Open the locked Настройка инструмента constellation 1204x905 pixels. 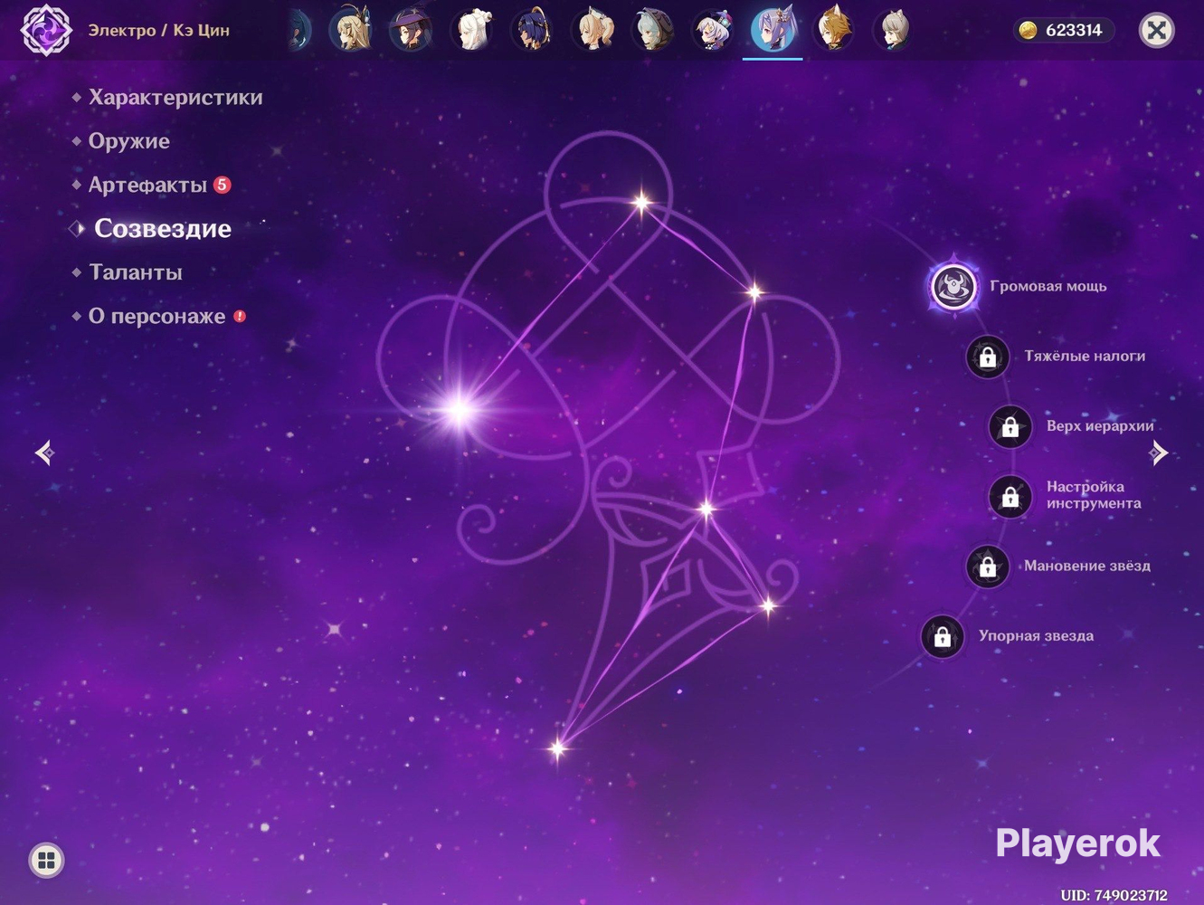(x=1010, y=496)
